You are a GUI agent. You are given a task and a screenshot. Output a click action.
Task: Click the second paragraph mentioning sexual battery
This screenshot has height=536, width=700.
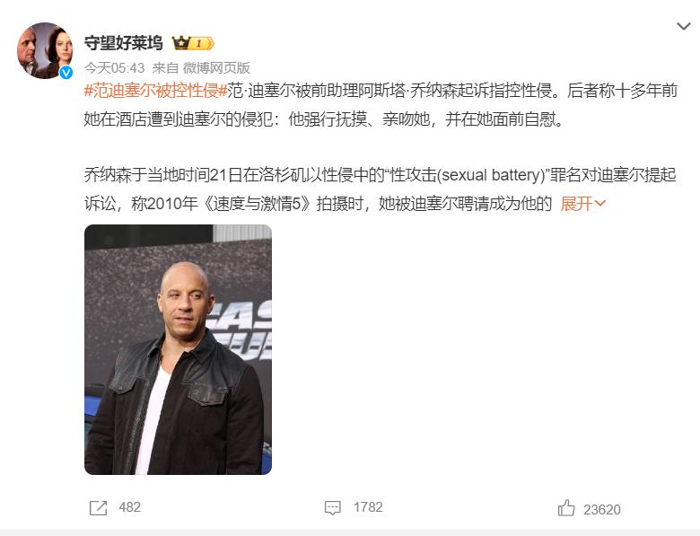(381, 189)
